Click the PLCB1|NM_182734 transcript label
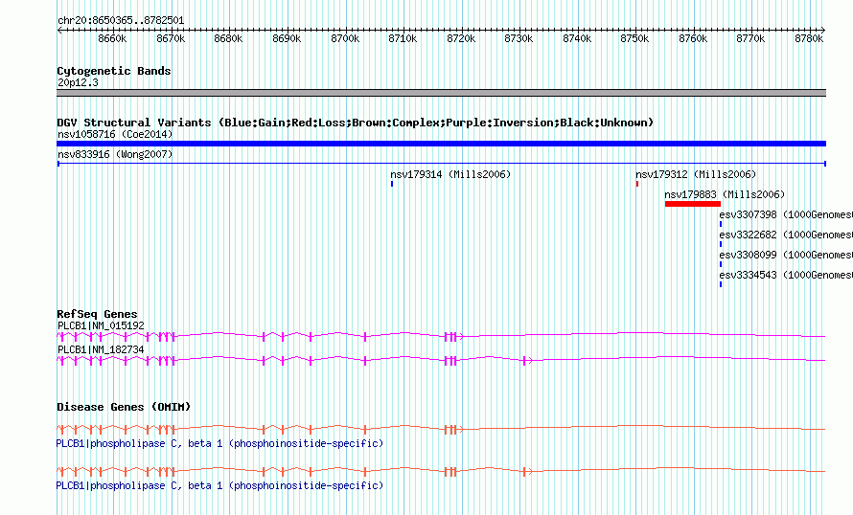 click(101, 349)
